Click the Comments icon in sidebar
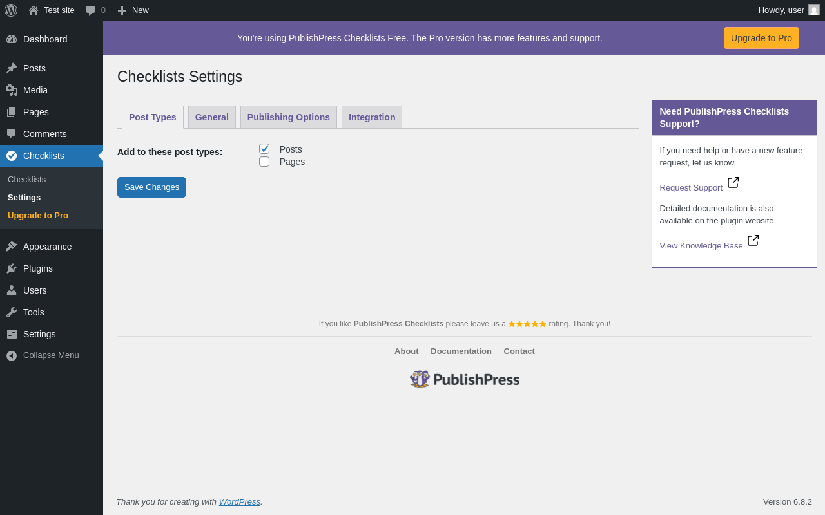 click(12, 134)
